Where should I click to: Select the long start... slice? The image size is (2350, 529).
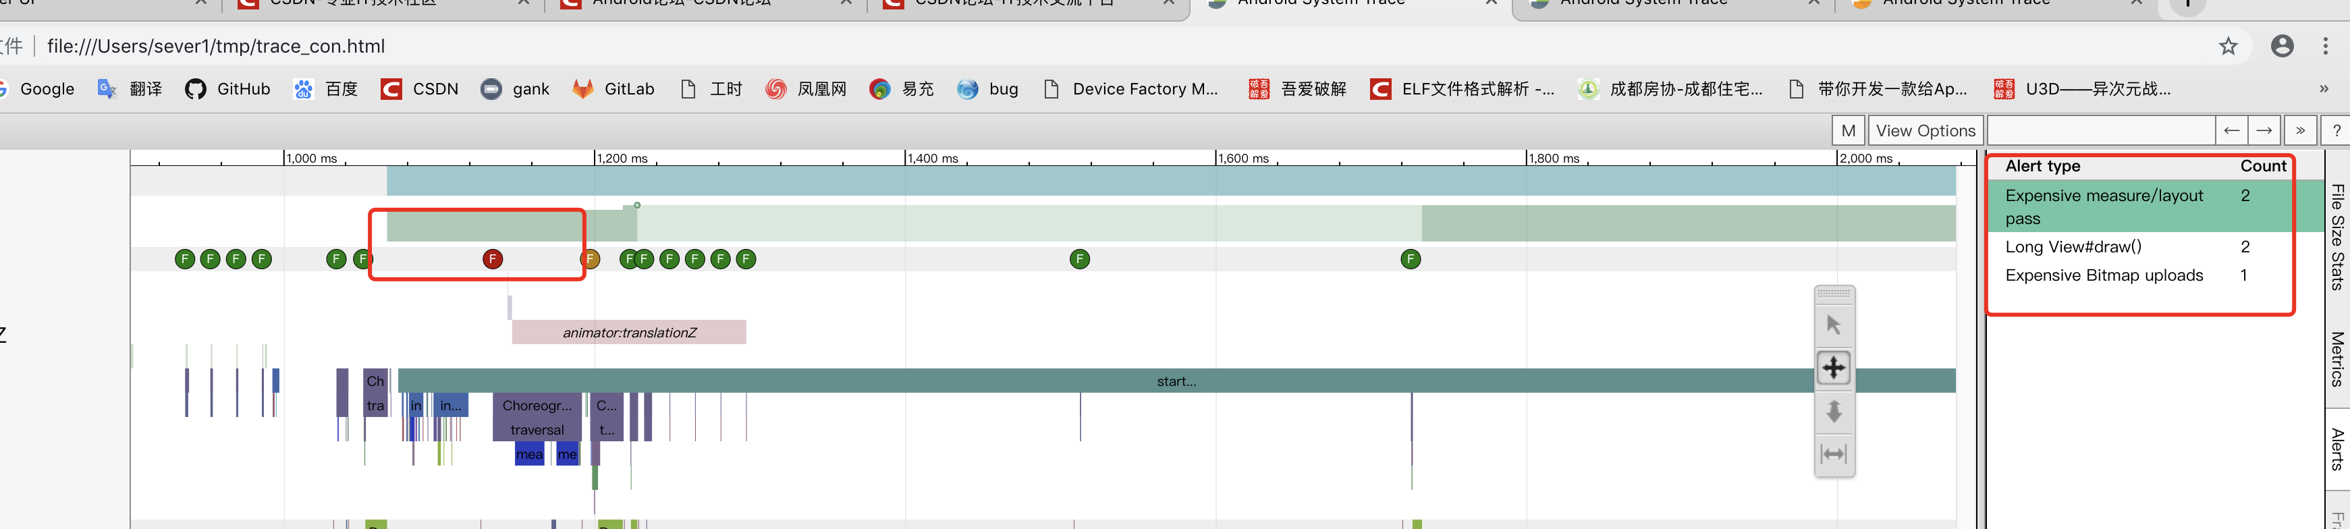point(1177,381)
